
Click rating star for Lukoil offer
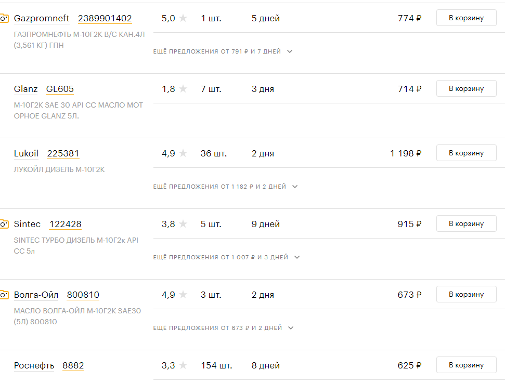(183, 153)
